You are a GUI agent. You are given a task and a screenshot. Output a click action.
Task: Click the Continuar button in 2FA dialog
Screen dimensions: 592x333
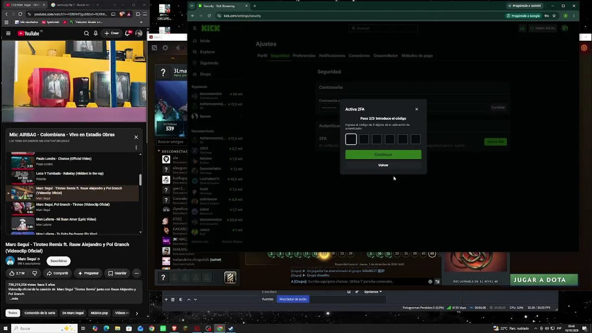pos(383,154)
